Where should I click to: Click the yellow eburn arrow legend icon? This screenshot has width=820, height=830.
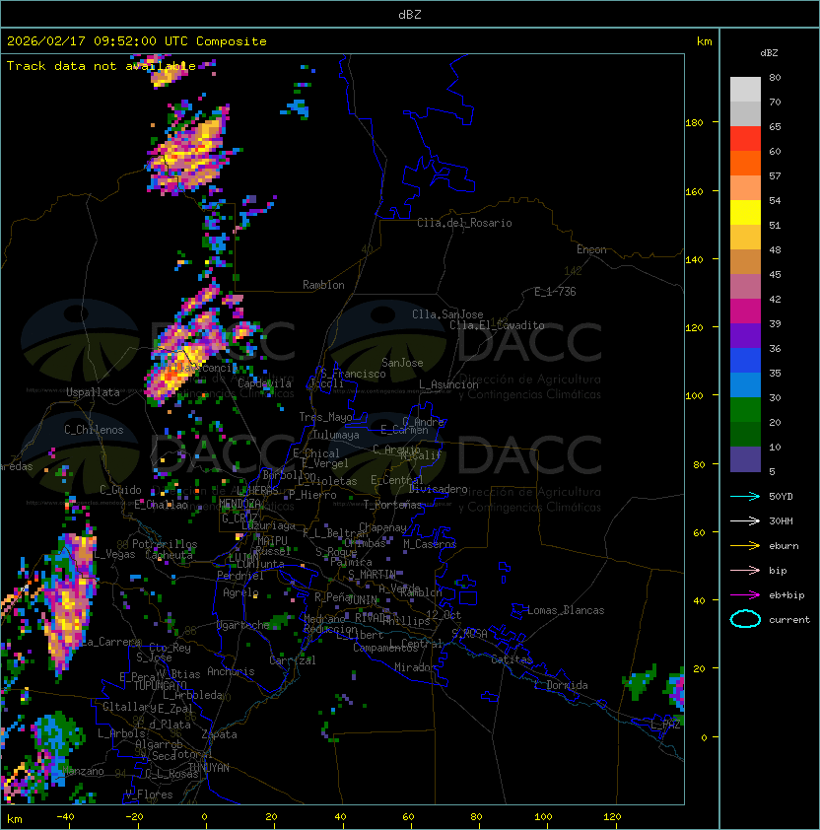(x=745, y=546)
